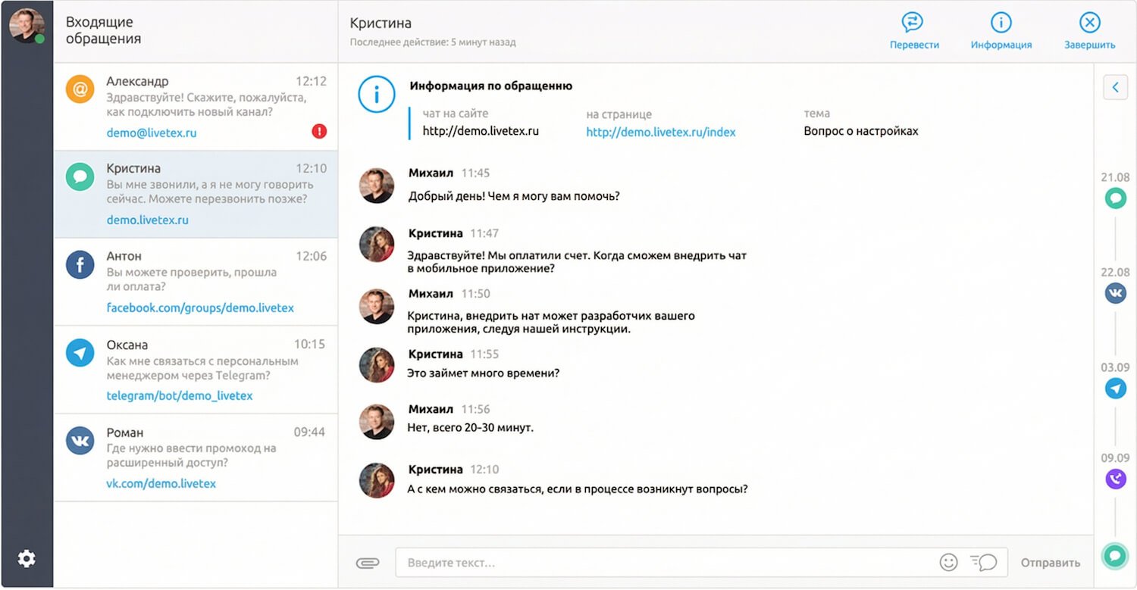Click the current chat marker at the timeline bottom

point(1115,556)
